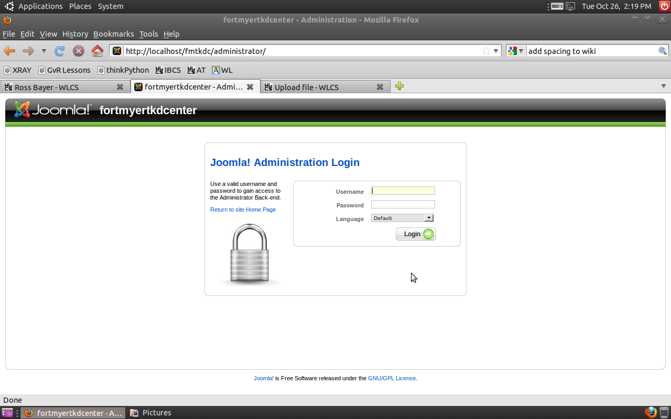Image resolution: width=671 pixels, height=419 pixels.
Task: Open the File menu
Action: (9, 34)
